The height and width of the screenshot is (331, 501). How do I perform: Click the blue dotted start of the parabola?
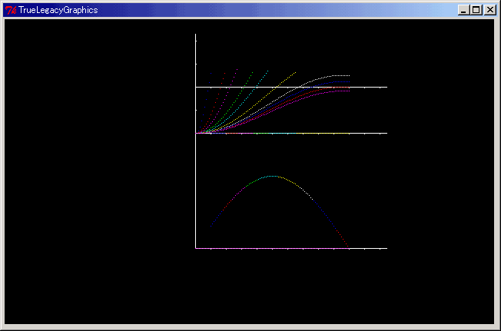click(x=211, y=225)
